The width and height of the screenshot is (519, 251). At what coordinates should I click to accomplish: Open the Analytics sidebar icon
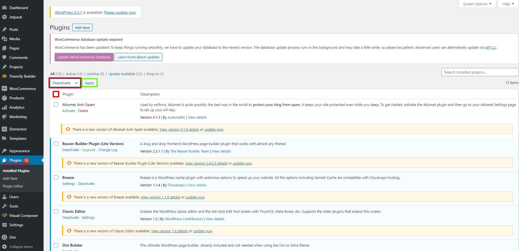5,107
